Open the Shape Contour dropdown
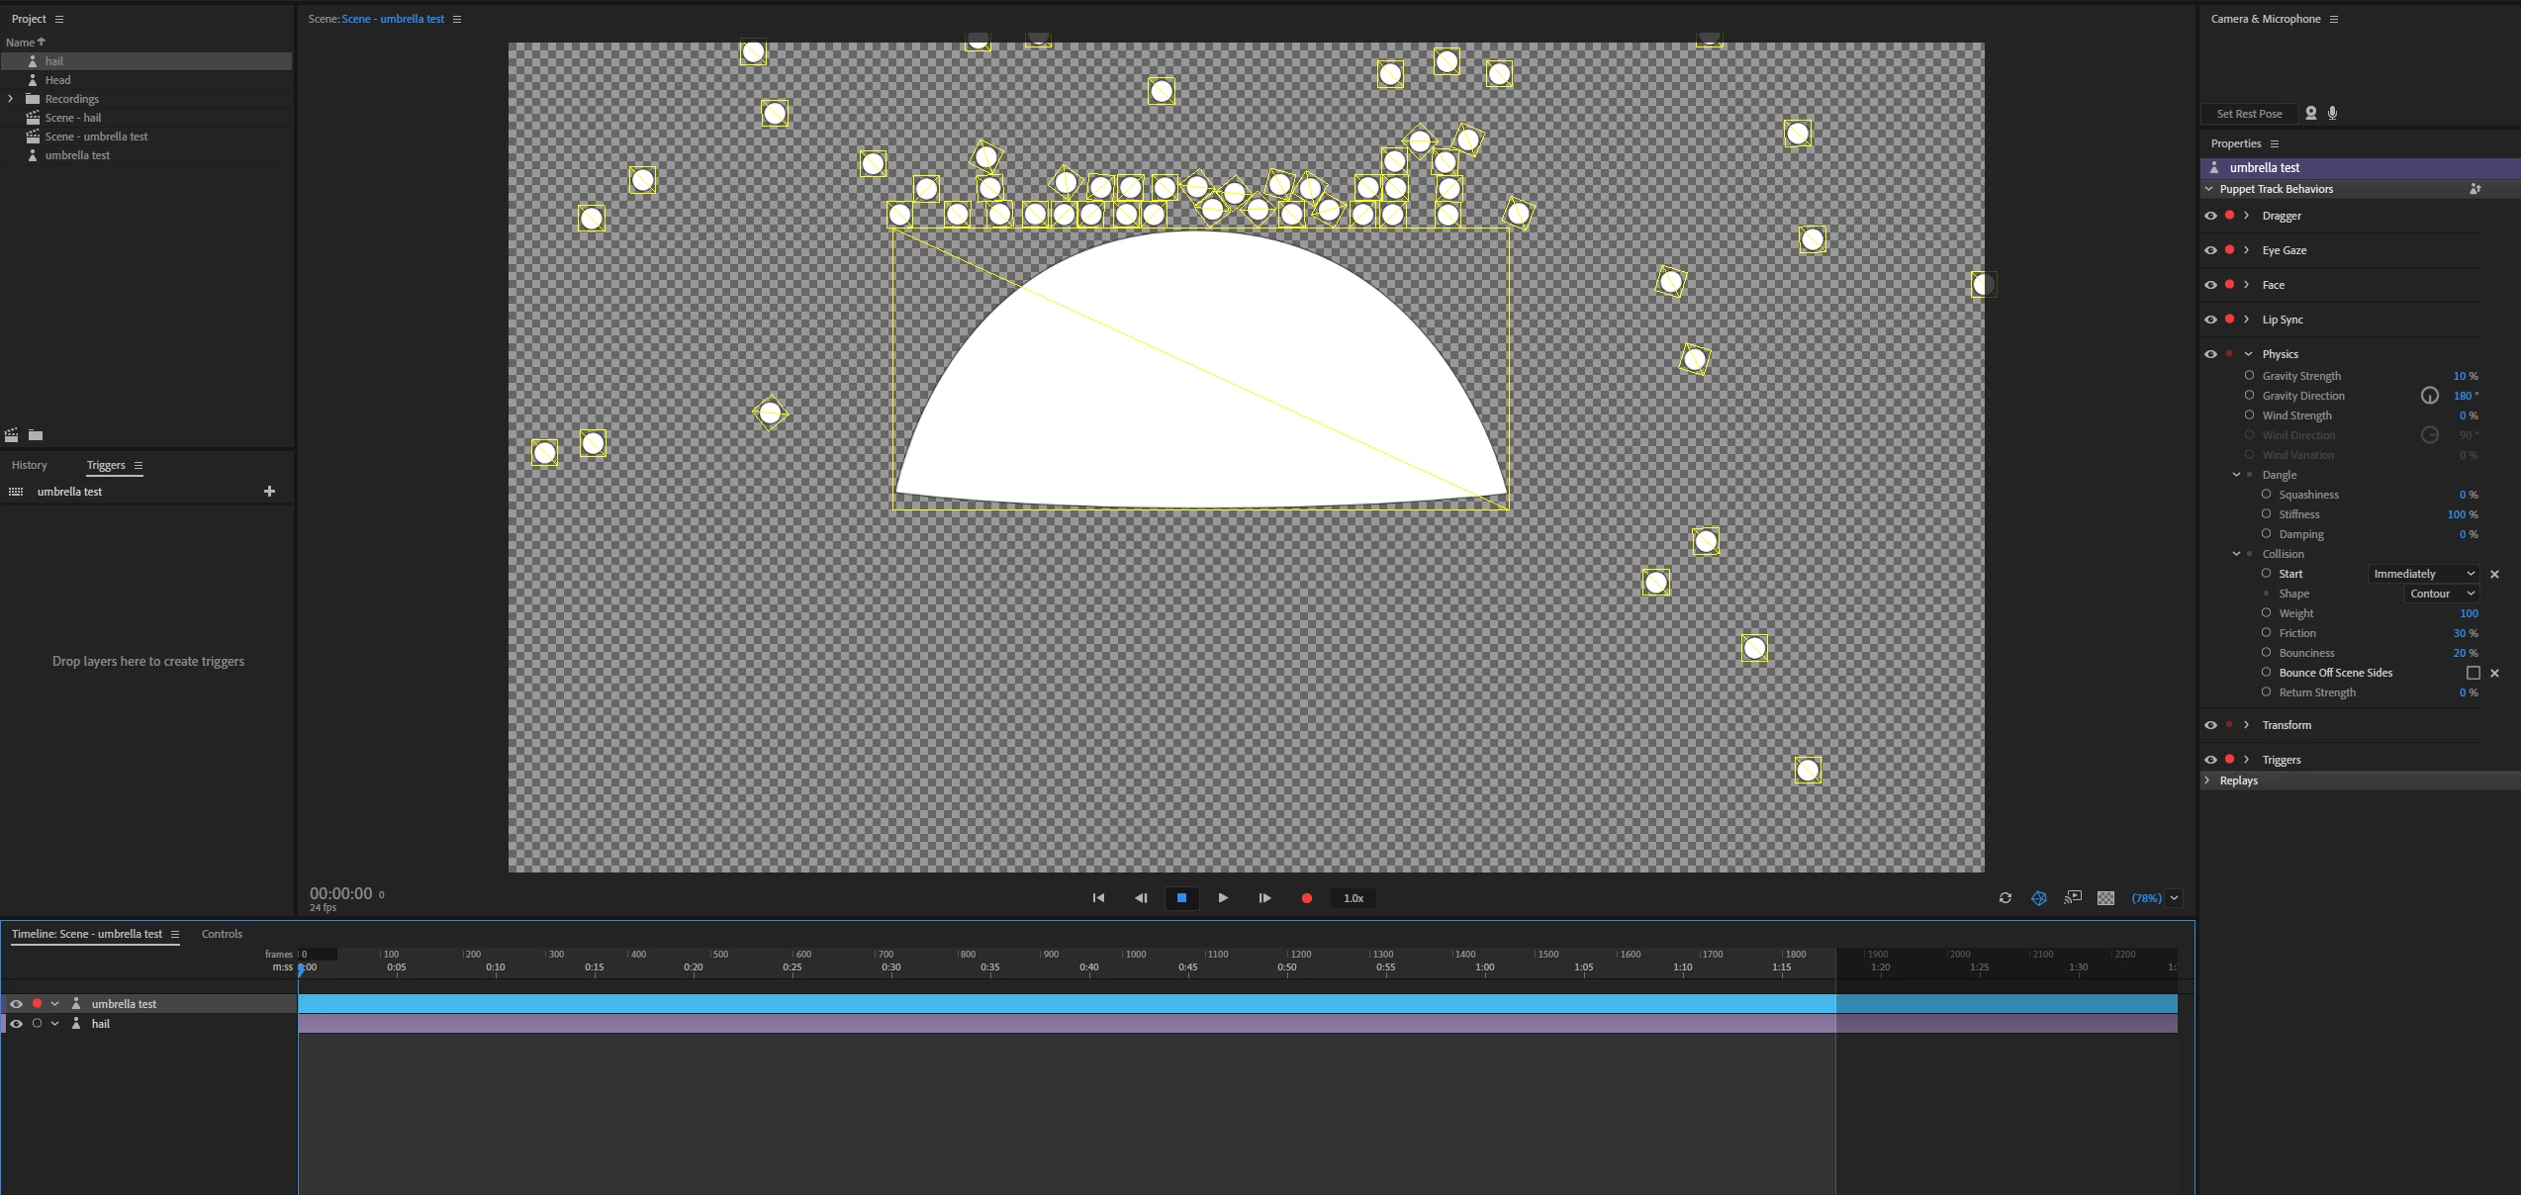 [x=2441, y=594]
